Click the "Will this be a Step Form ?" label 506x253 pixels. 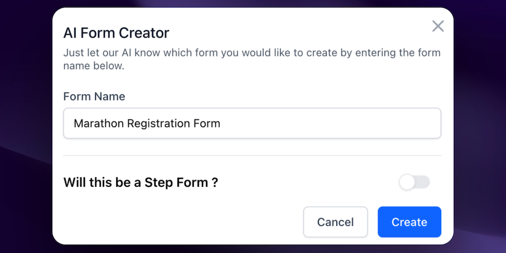click(141, 182)
